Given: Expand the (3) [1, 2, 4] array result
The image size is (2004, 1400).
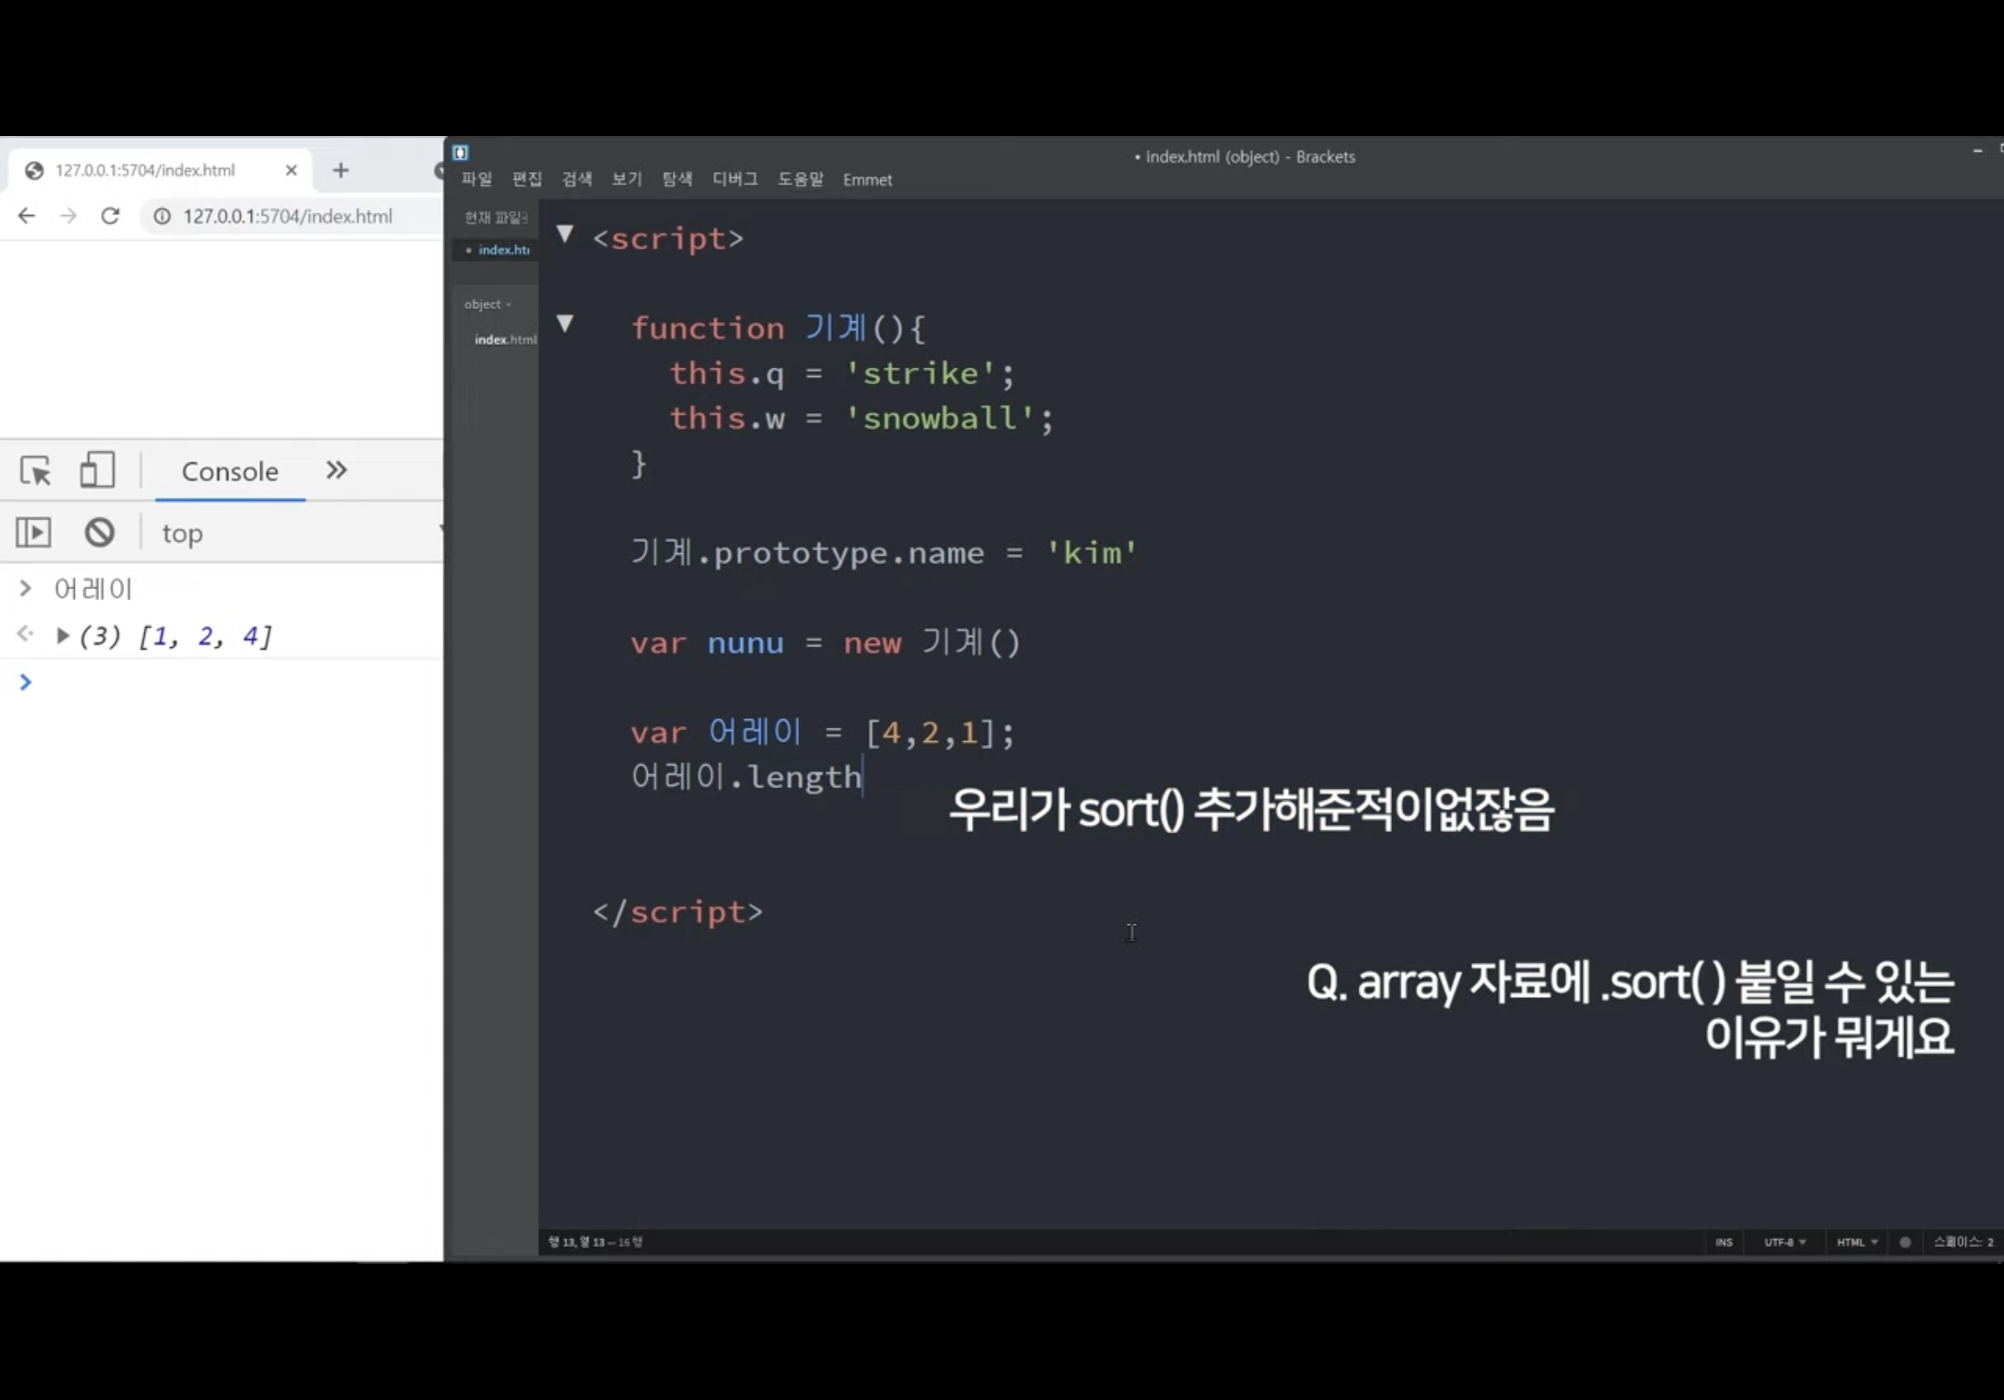Looking at the screenshot, I should click(63, 636).
